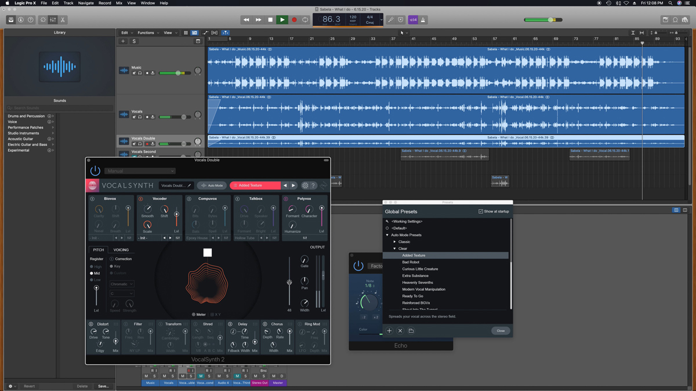696x391 pixels.
Task: Toggle the Distort effect power
Action: tap(91, 324)
